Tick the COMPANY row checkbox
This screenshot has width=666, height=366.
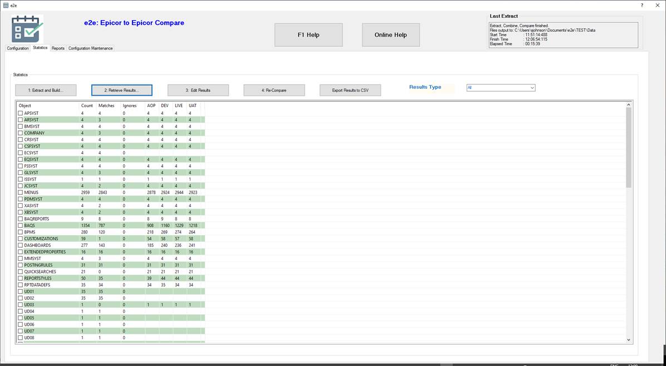point(21,133)
